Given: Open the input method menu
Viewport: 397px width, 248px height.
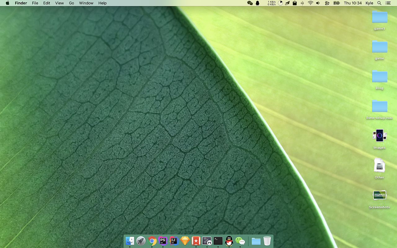Looking at the screenshot, I should (327, 3).
